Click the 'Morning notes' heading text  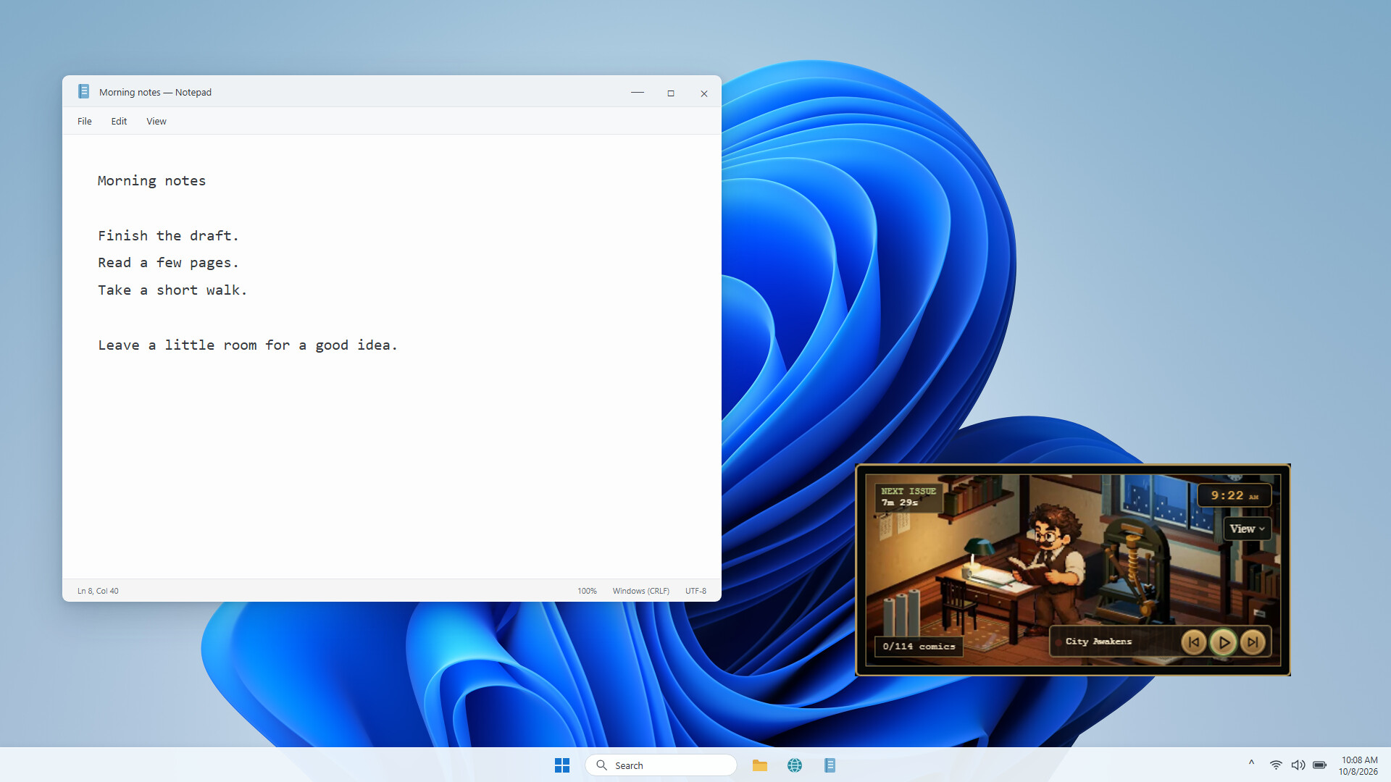tap(151, 181)
